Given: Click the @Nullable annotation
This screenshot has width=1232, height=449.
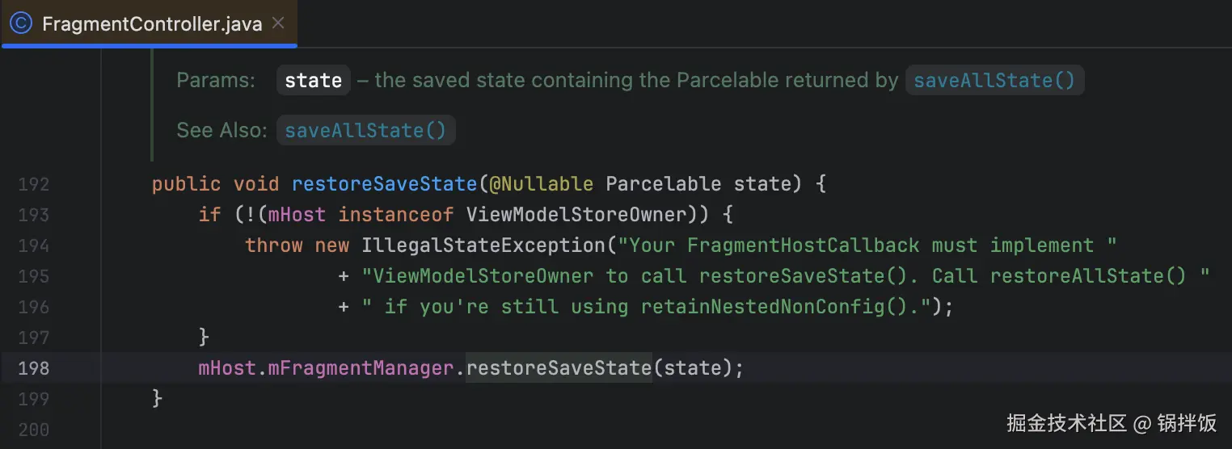Looking at the screenshot, I should point(541,184).
